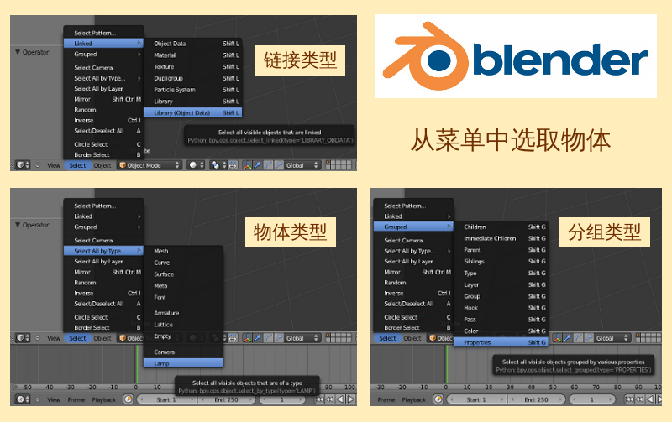Click End: 250 field in 分组类型 timeline
The width and height of the screenshot is (672, 422).
(537, 399)
